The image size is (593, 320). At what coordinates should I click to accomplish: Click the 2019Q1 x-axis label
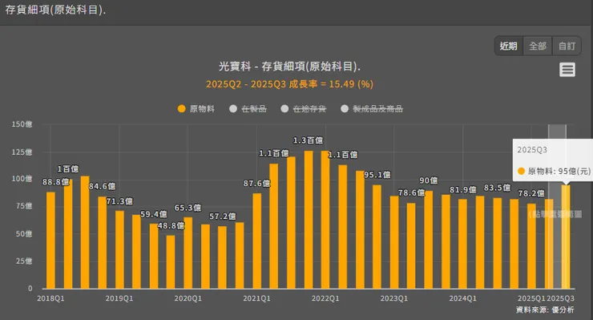point(119,298)
